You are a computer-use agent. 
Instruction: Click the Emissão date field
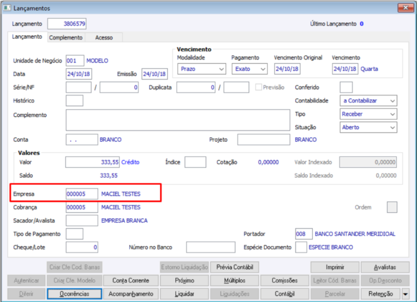click(154, 74)
